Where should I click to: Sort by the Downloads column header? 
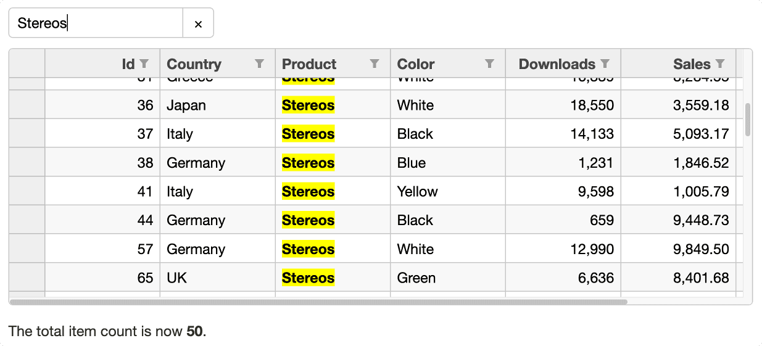pyautogui.click(x=557, y=64)
